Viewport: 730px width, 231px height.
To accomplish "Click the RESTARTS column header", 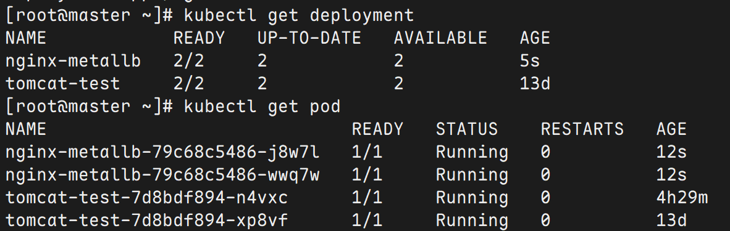I will pyautogui.click(x=582, y=129).
